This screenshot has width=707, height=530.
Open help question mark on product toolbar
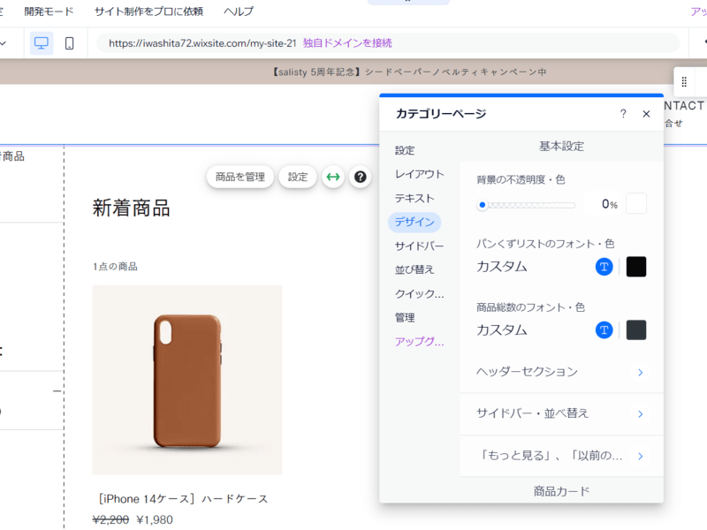(x=360, y=177)
